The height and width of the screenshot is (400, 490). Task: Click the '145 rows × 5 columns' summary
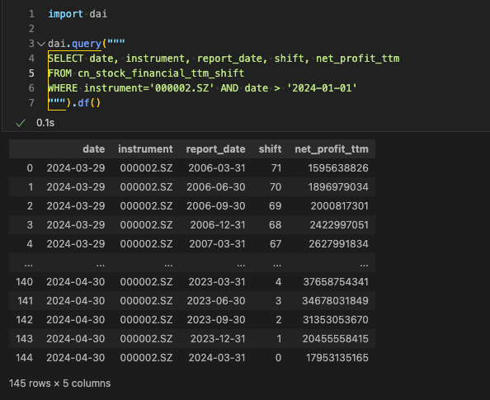[x=59, y=384]
